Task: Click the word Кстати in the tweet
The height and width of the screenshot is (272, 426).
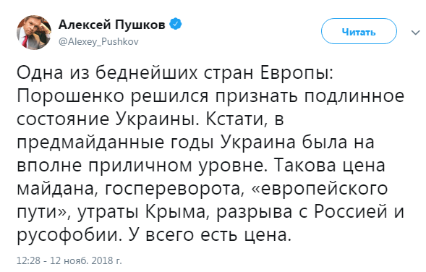Action: (x=235, y=119)
